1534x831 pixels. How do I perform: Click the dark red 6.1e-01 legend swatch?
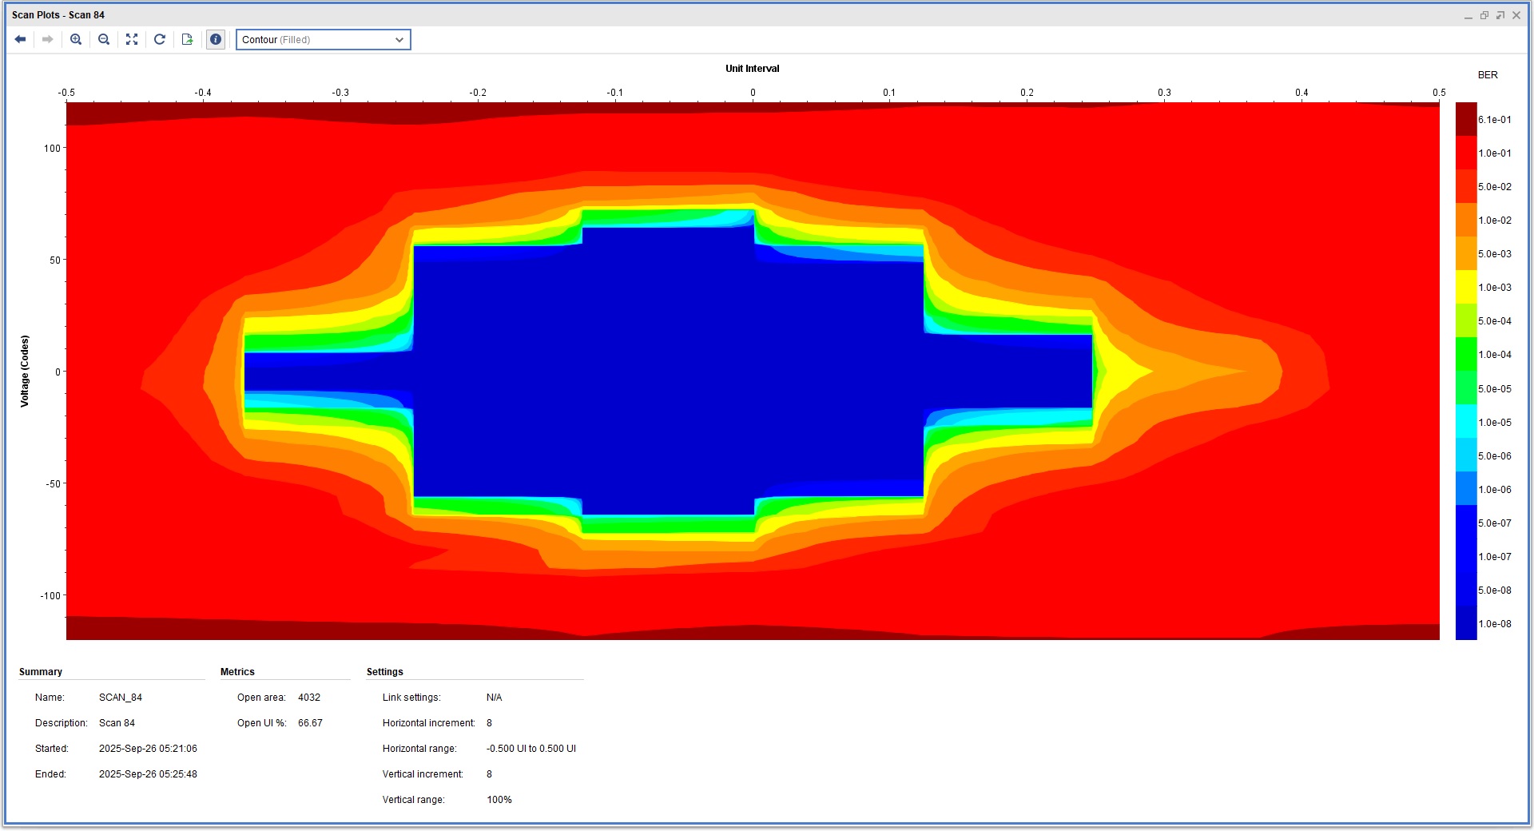coord(1466,119)
